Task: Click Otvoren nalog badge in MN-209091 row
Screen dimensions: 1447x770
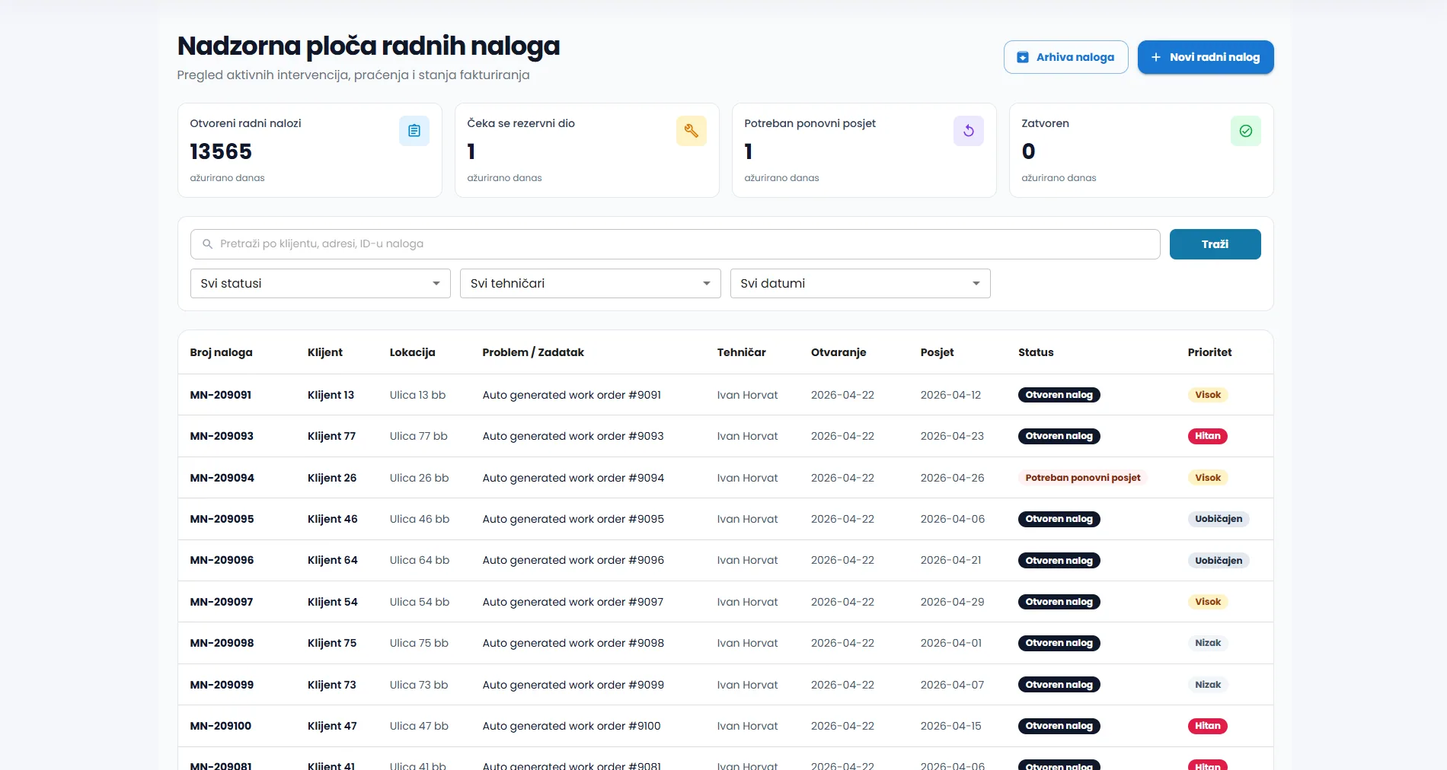Action: [x=1059, y=395]
